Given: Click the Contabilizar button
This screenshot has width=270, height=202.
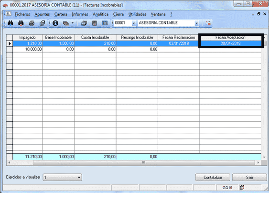Looking at the screenshot, I should 213,177.
